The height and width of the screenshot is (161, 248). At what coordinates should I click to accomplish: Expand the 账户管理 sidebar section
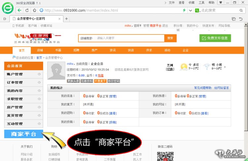23,74
